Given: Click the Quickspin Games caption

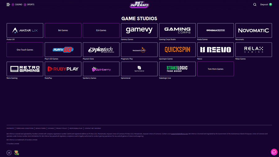Looking at the screenshot, I should 166,59.
